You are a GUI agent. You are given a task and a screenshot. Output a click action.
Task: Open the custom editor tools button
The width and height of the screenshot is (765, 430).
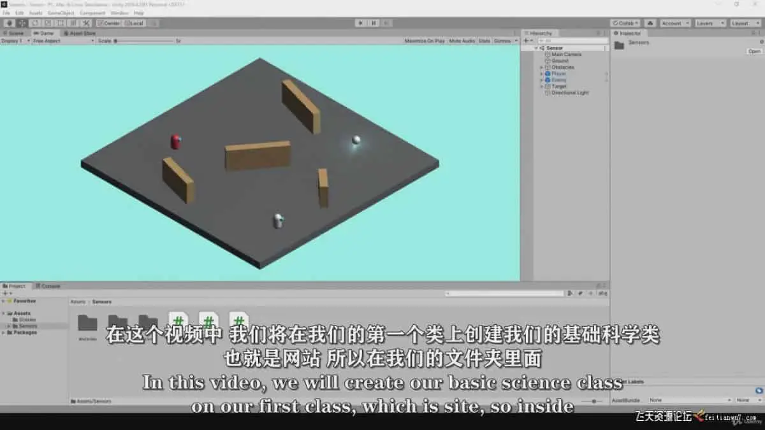click(x=87, y=23)
